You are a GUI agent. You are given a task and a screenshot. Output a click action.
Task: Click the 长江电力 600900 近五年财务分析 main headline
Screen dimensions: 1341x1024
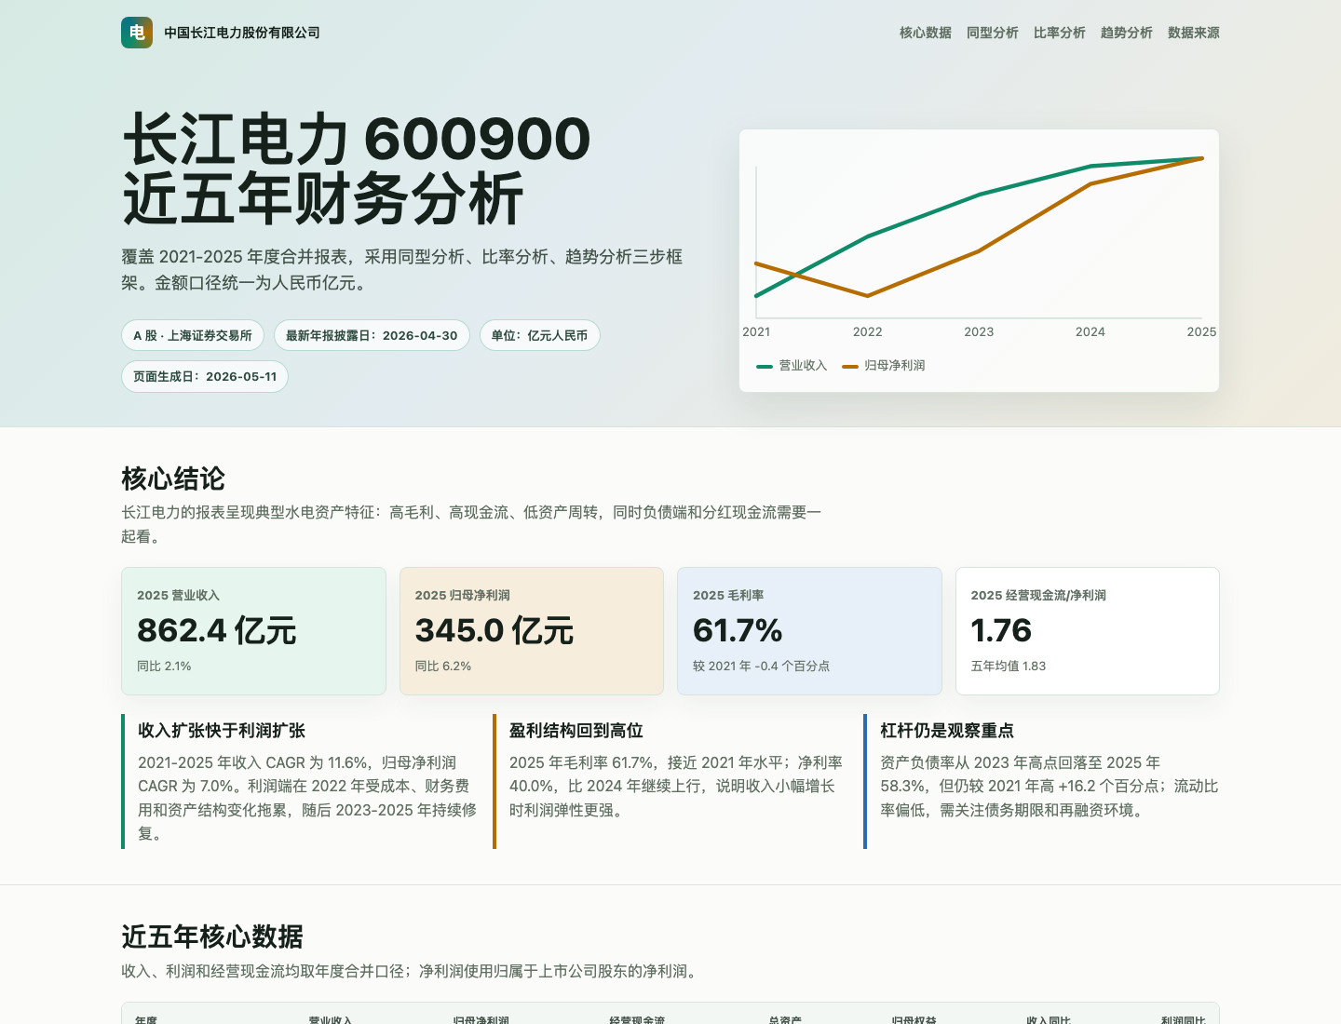(x=357, y=168)
